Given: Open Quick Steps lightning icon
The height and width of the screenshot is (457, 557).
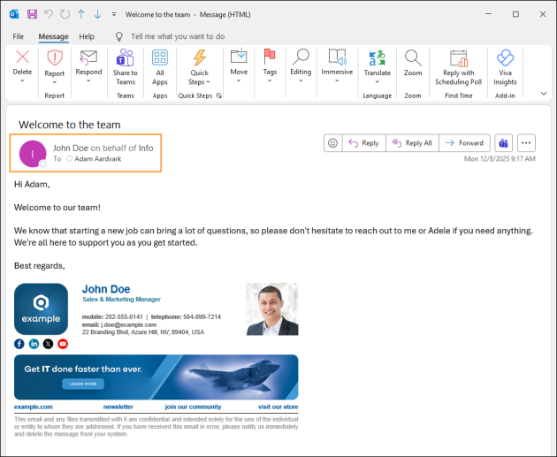Looking at the screenshot, I should tap(199, 57).
